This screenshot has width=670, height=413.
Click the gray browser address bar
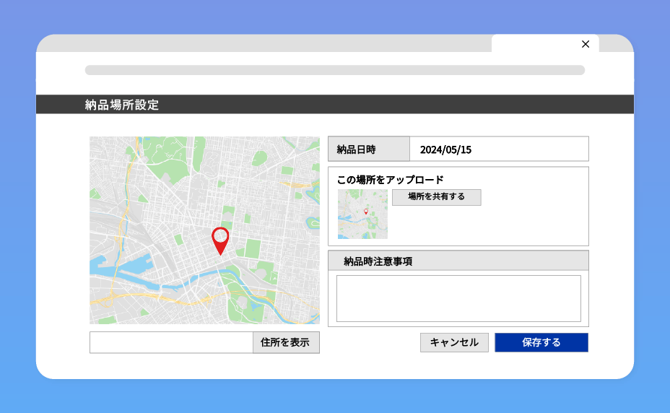point(334,70)
